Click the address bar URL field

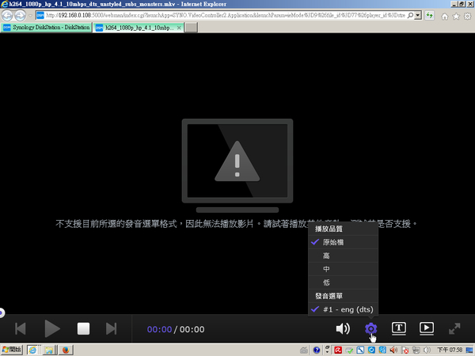click(226, 16)
